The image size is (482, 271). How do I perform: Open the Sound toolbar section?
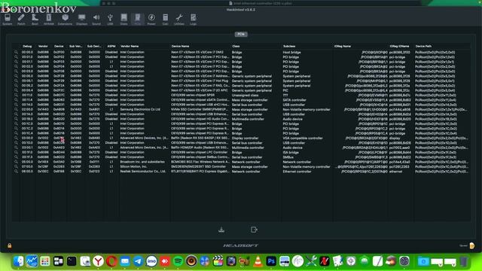pos(96,19)
